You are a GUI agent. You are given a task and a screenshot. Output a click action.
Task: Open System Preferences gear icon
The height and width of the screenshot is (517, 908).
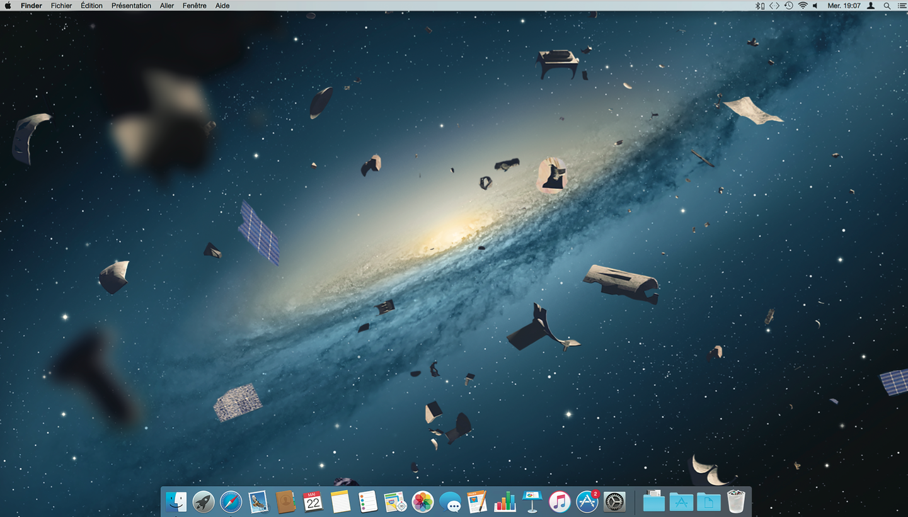click(614, 502)
